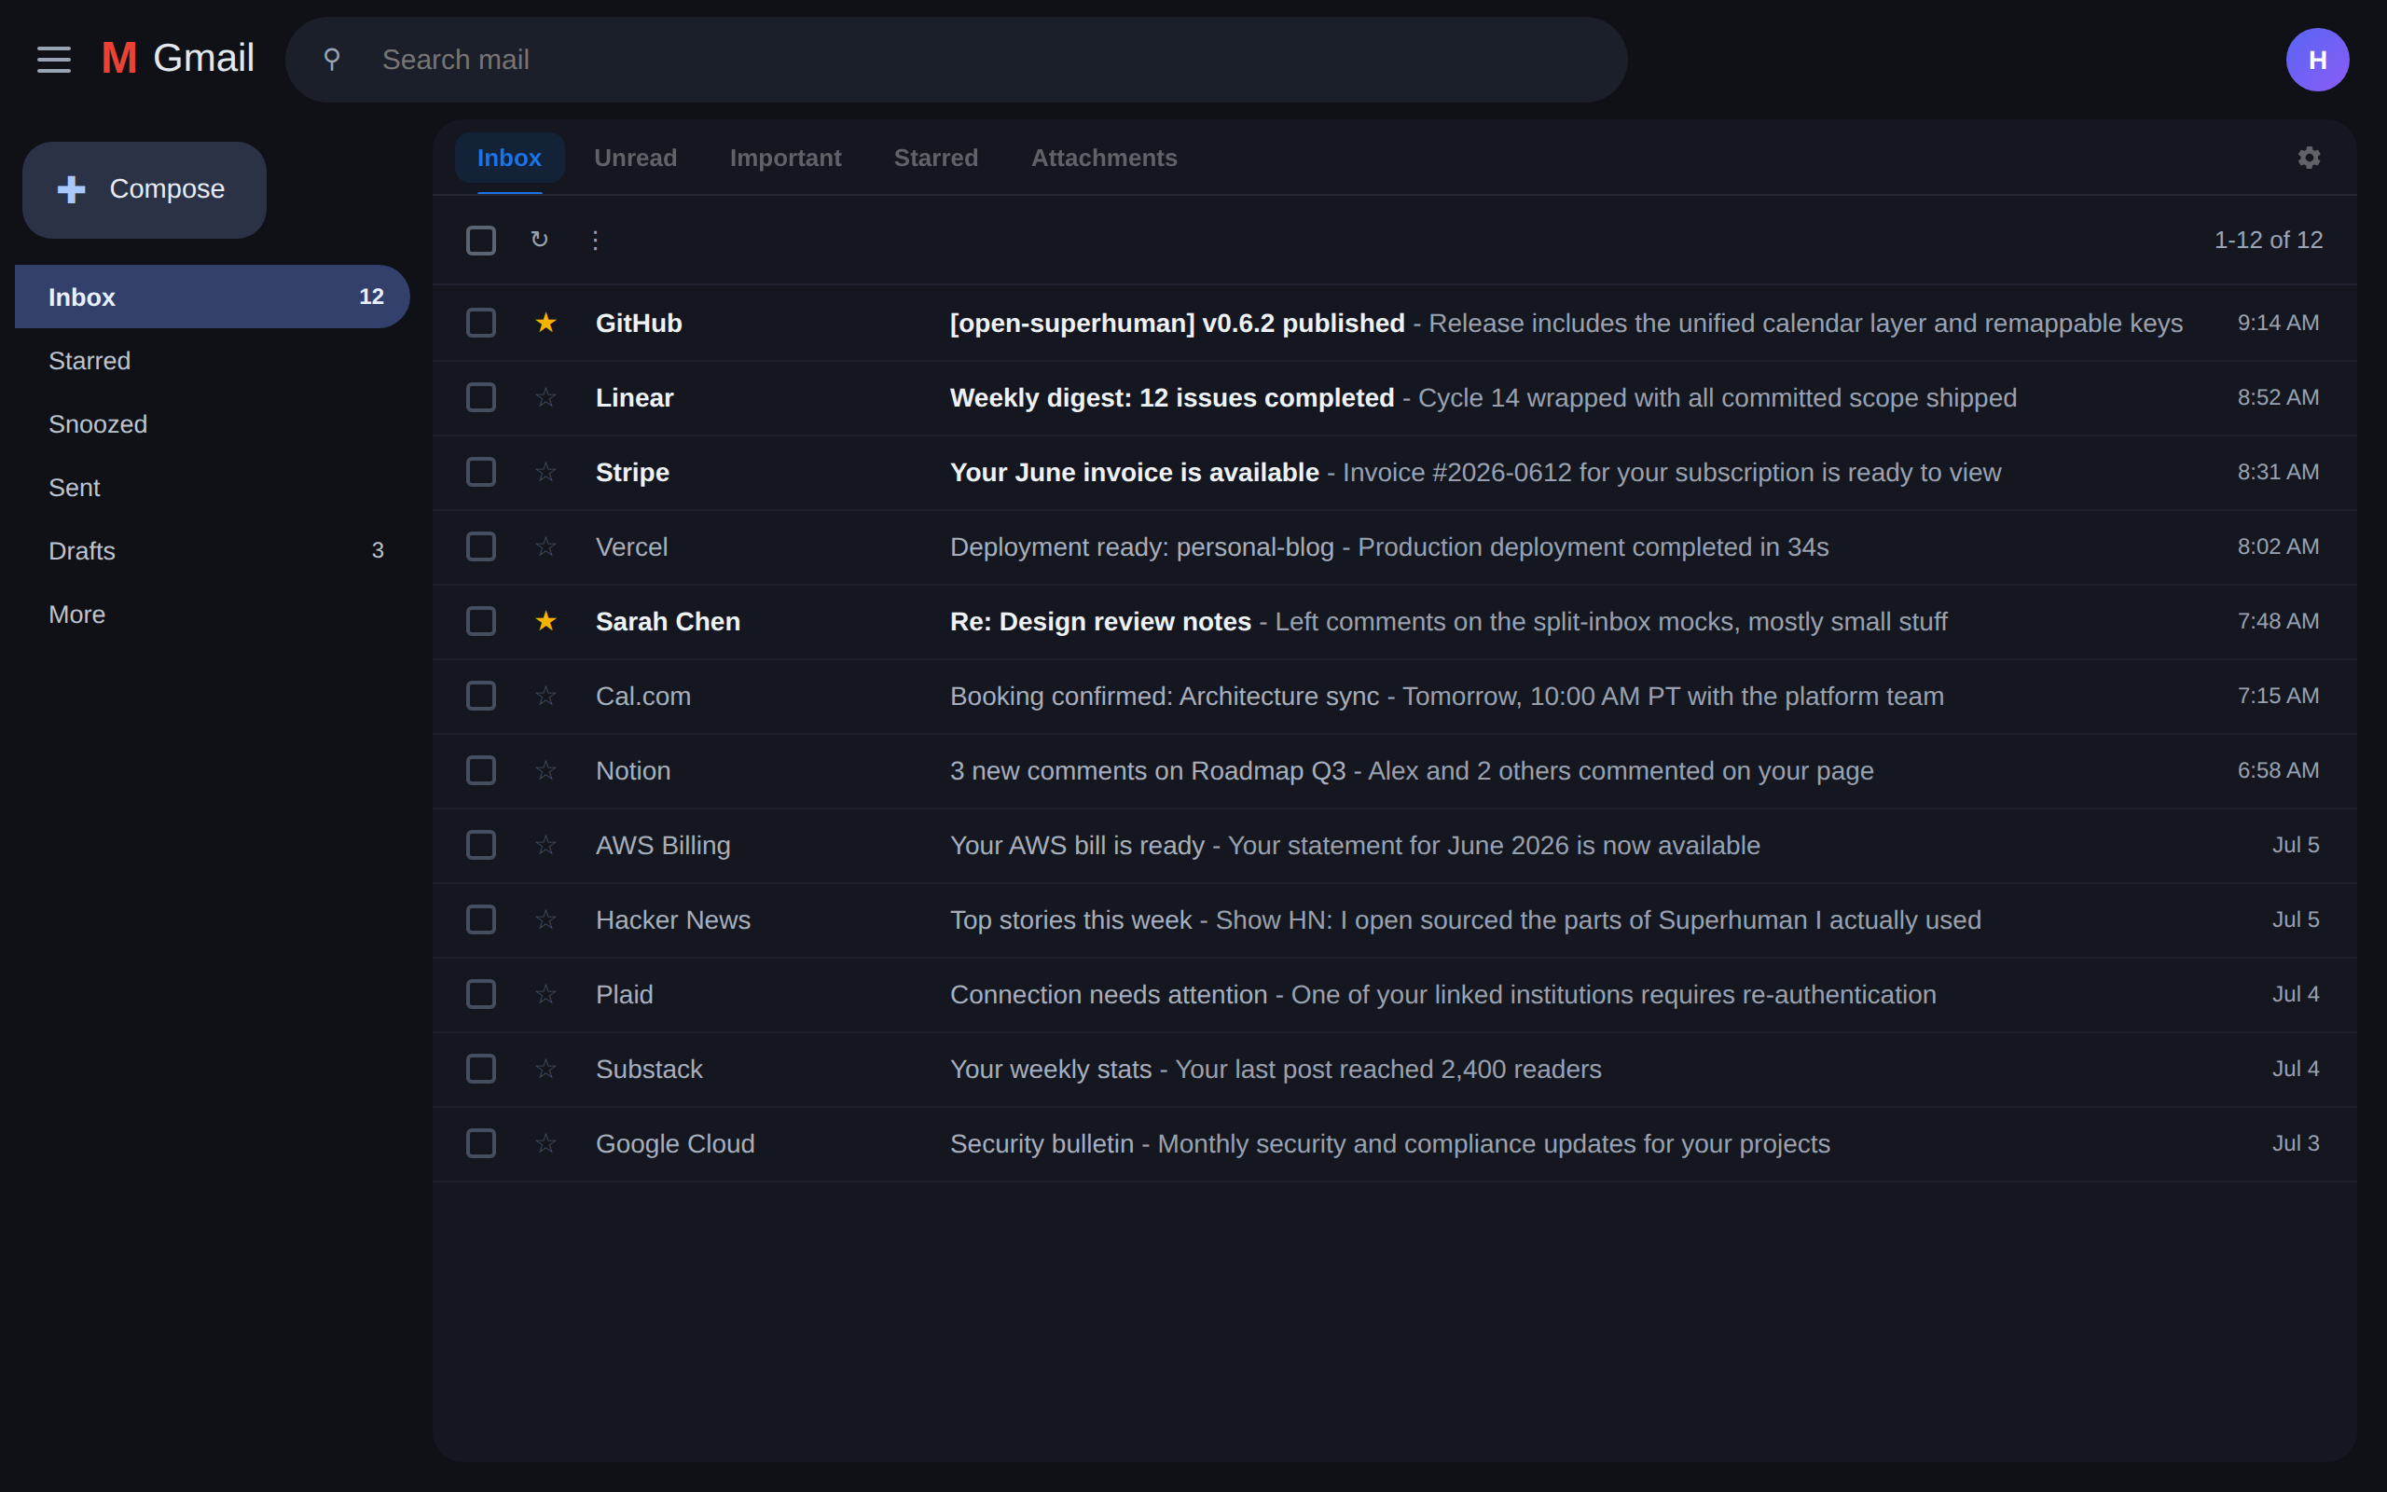Switch to the Attachments tab
Image resolution: width=2387 pixels, height=1492 pixels.
[x=1104, y=158]
